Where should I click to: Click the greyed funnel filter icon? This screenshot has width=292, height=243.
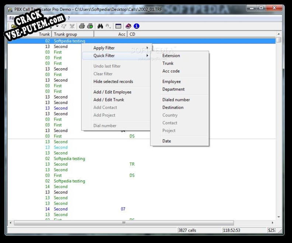coord(64,26)
